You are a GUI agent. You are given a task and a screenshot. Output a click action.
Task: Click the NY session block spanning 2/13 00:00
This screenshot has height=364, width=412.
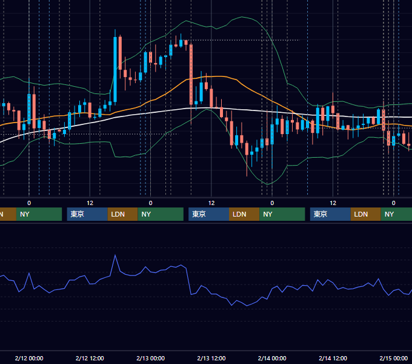(x=161, y=214)
